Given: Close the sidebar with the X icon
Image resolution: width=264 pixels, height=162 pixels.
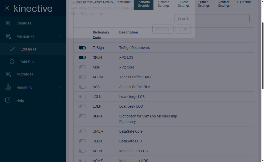Looking at the screenshot, I should click(x=7, y=8).
